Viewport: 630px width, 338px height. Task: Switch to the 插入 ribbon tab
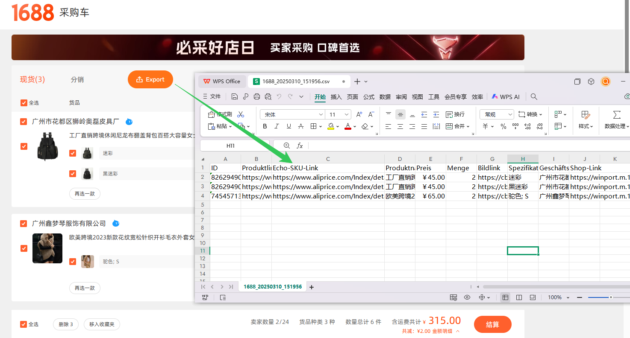point(336,97)
